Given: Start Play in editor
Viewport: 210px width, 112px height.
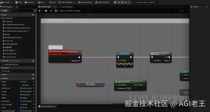Looking at the screenshot, I should (x=115, y=2).
